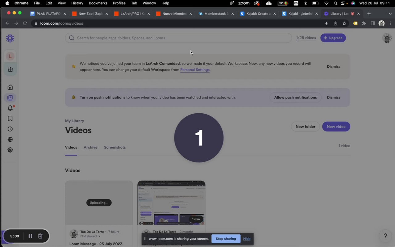Viewport: 395px width, 247px height.
Task: Click the Loom search field
Action: point(178,38)
